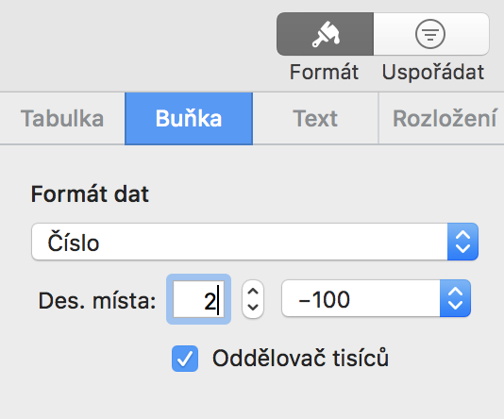Screen dimensions: 504x419
Task: Uncheck the Oddělovač tisíců checkbox
Action: (x=185, y=359)
